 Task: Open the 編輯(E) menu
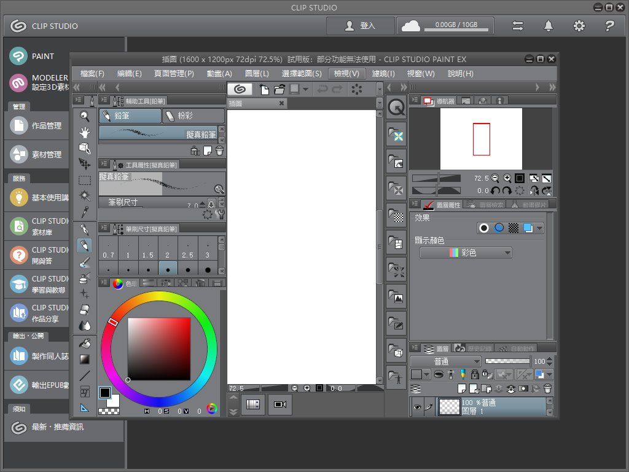(x=129, y=74)
